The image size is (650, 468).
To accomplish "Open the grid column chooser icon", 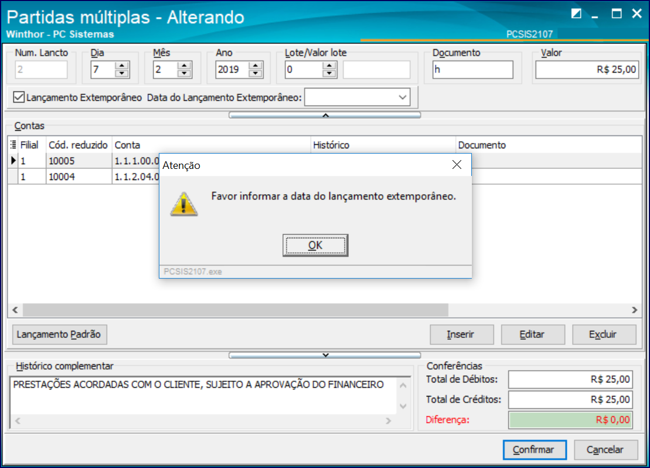I will (13, 144).
